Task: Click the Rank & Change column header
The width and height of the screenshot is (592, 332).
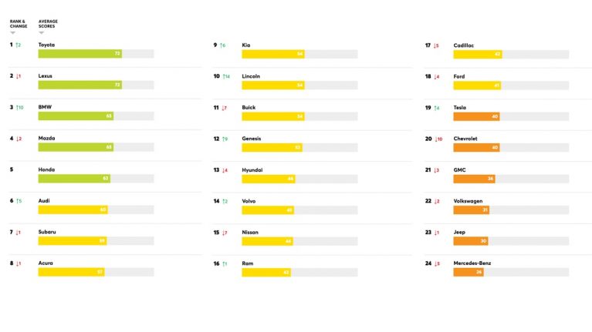Action: [x=19, y=24]
